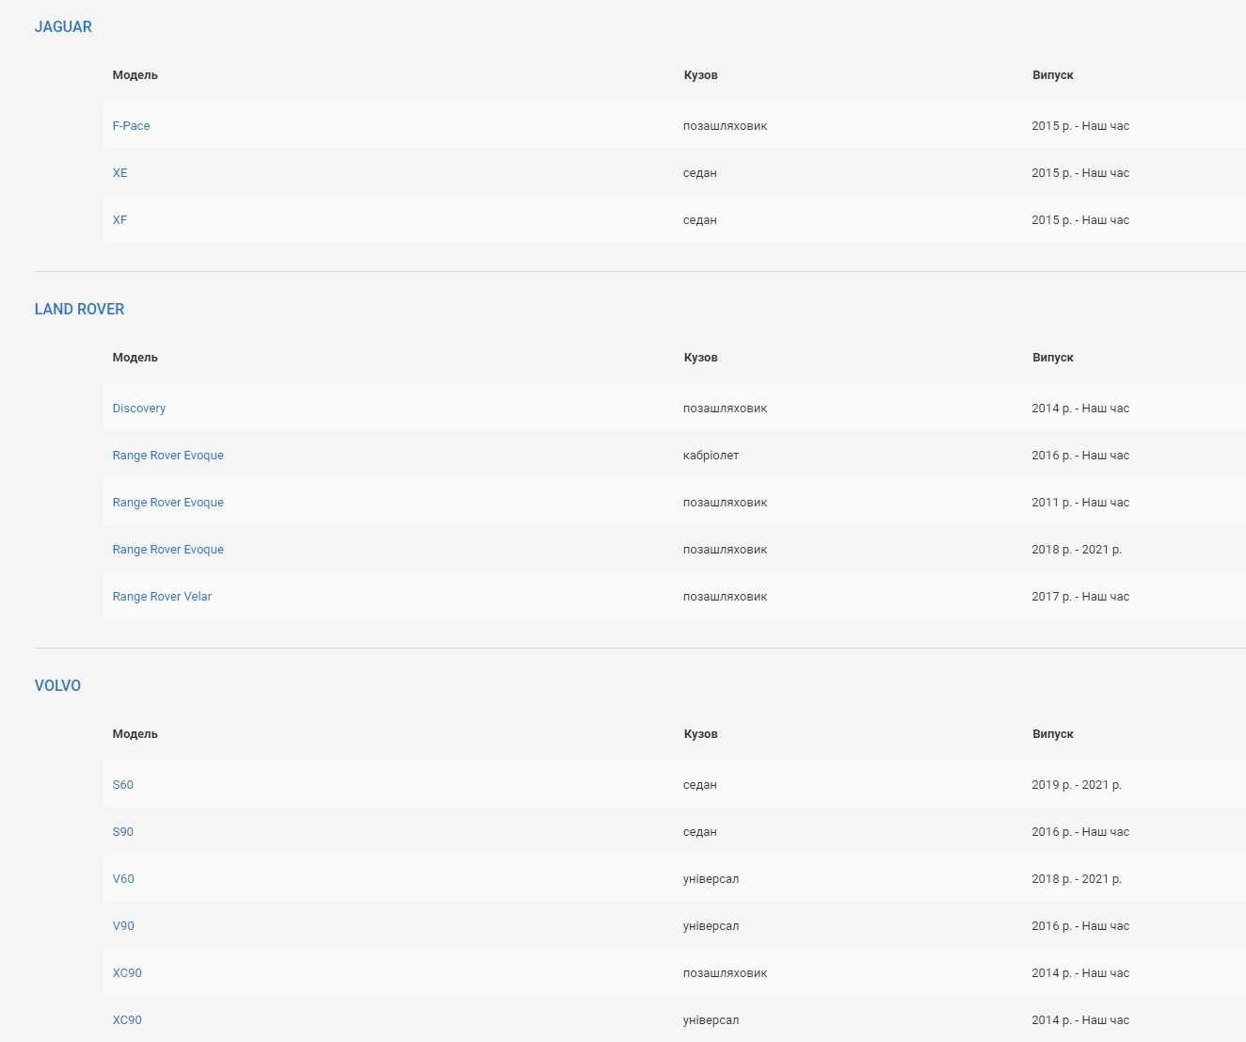Open the Discovery model link
This screenshot has width=1246, height=1042.
[x=138, y=408]
